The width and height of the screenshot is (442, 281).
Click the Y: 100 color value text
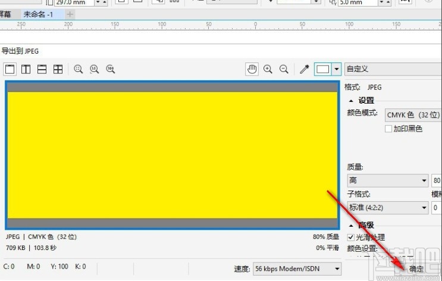click(x=59, y=266)
